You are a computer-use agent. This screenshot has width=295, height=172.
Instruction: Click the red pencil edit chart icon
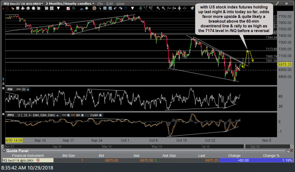pyautogui.click(x=68, y=8)
